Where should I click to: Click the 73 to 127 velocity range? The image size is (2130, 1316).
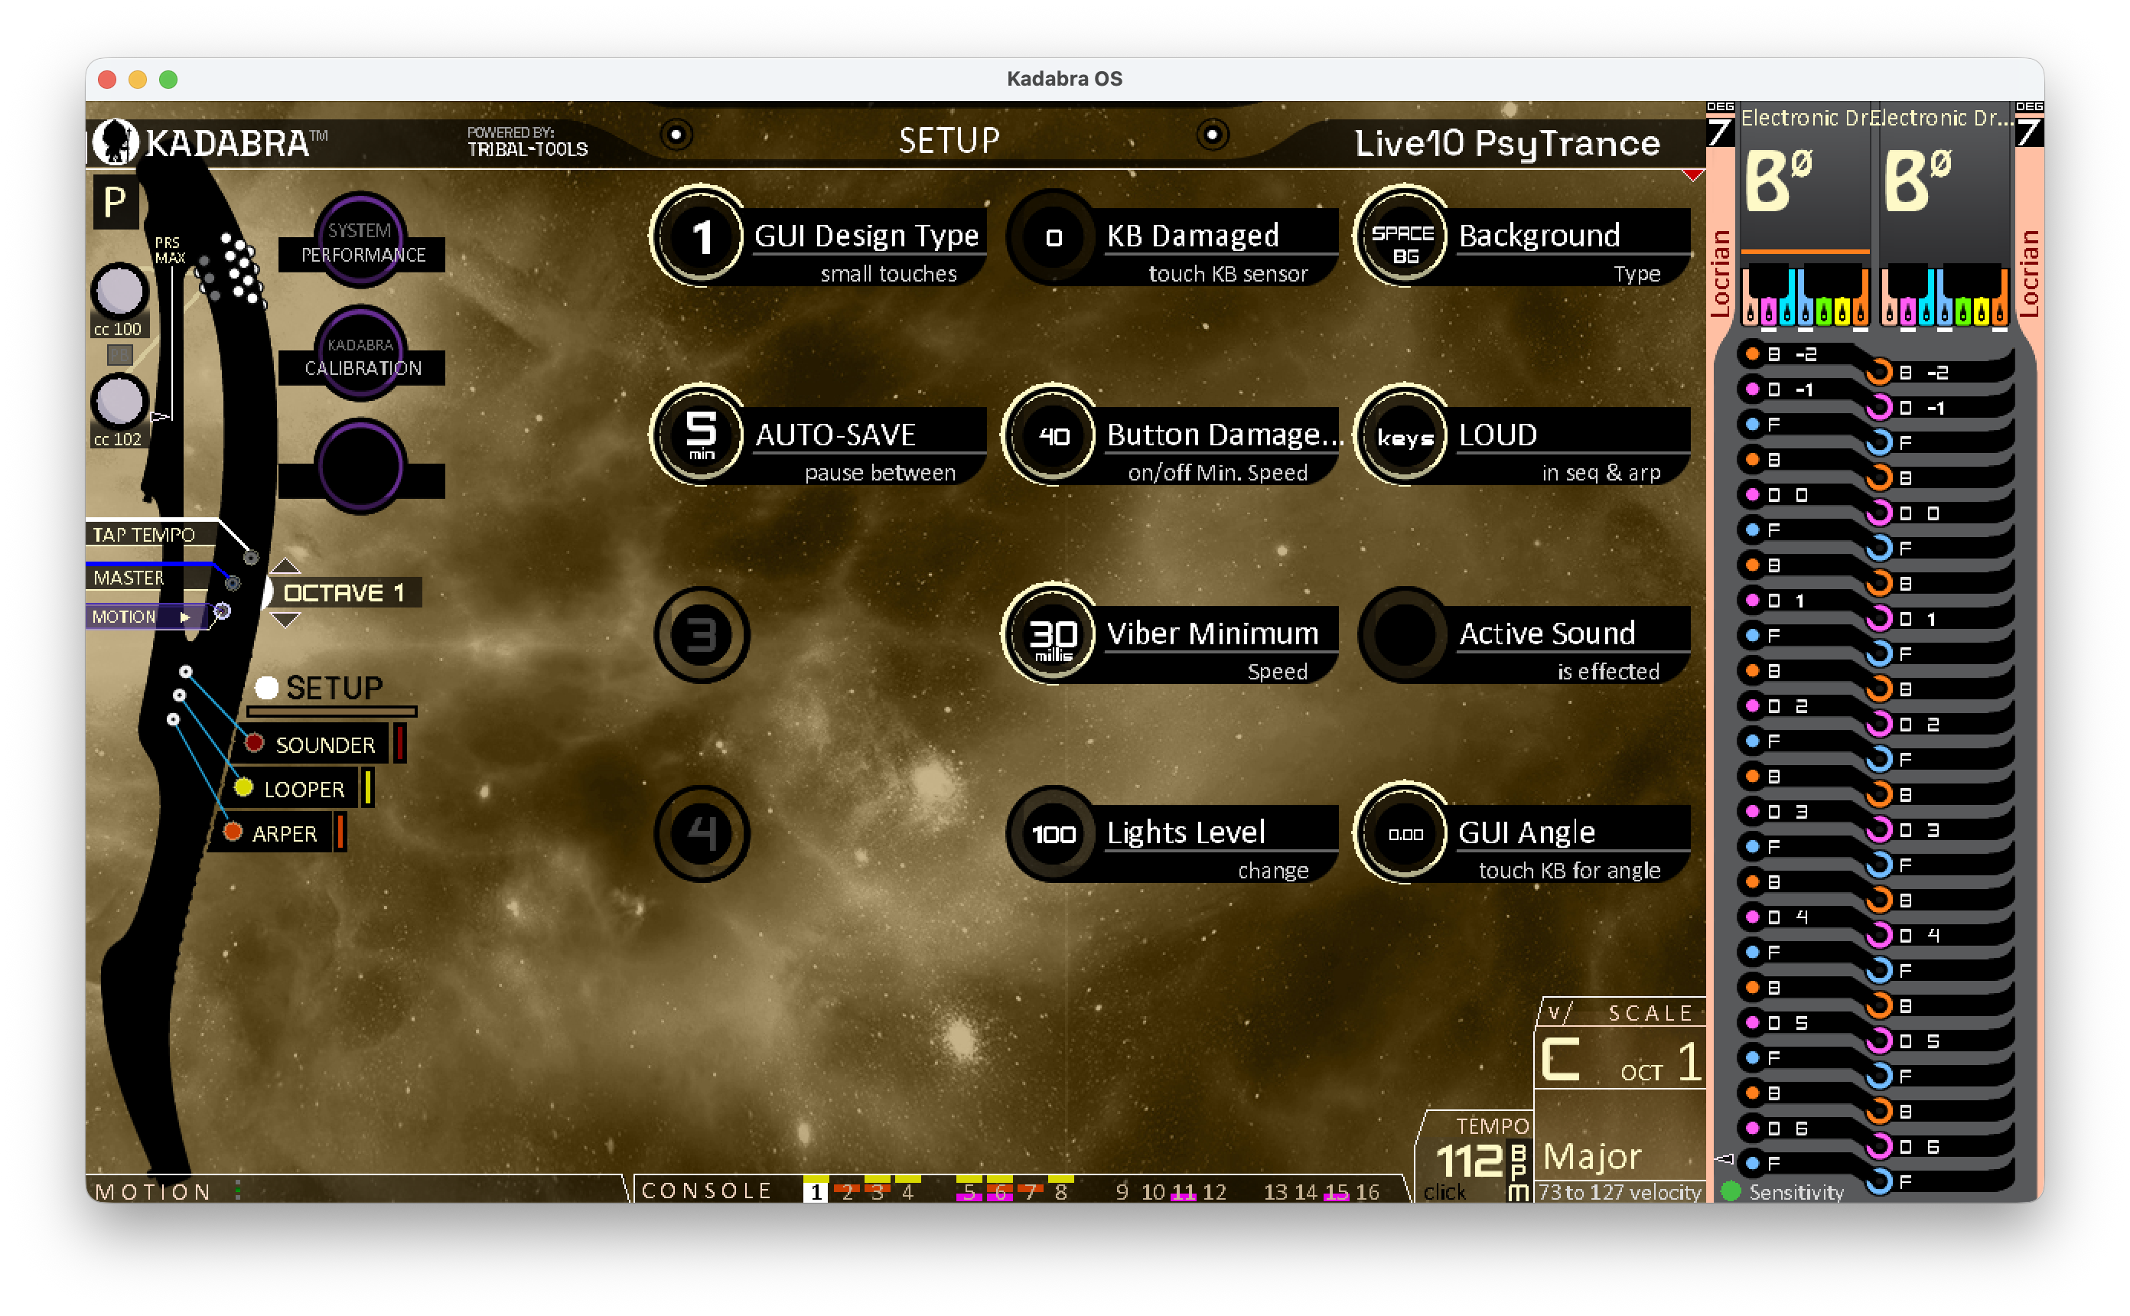(1619, 1191)
